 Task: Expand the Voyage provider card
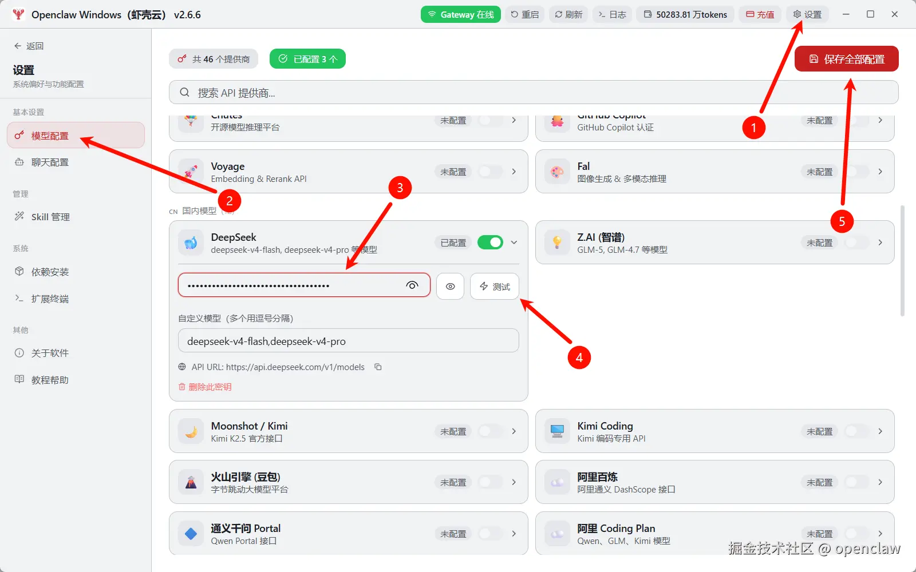click(x=514, y=172)
